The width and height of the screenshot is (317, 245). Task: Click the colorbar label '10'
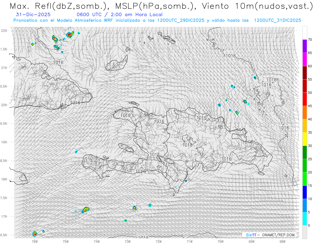[x=310, y=199]
